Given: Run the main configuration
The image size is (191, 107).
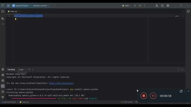Looking at the screenshot, I should point(135,6).
